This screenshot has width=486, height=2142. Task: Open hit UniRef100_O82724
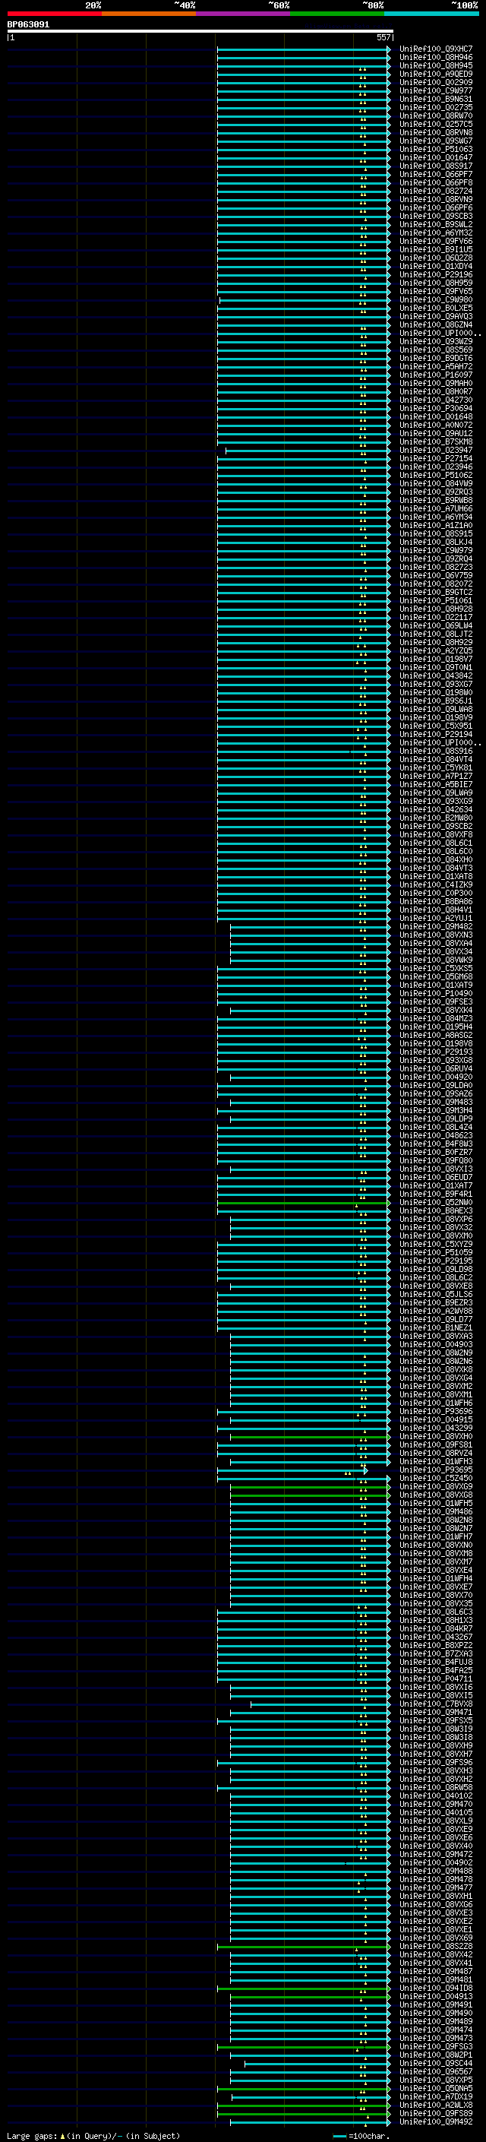point(436,191)
